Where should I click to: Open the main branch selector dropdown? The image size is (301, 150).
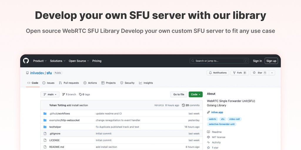(x=50, y=94)
